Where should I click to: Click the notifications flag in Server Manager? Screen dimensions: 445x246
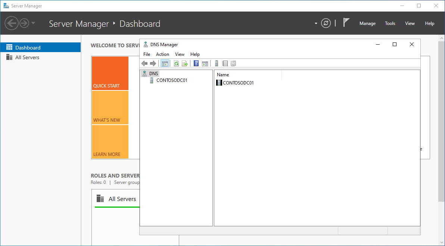coord(346,22)
